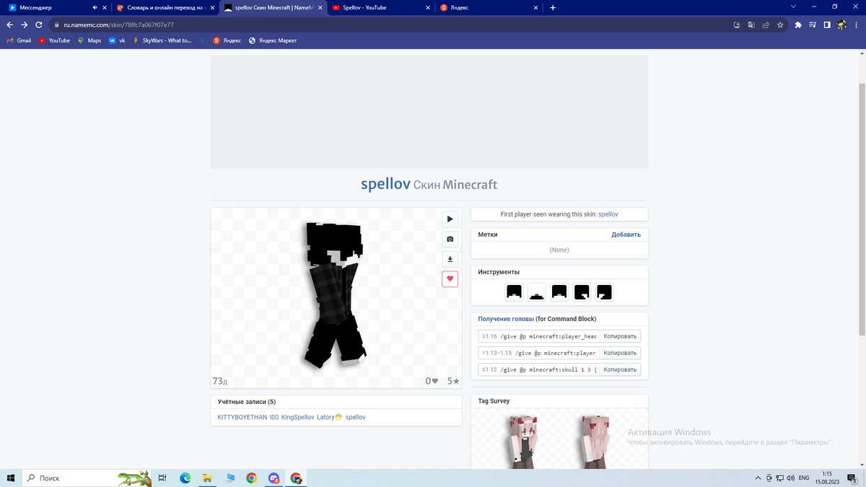Open the Gmail bookmark
The width and height of the screenshot is (866, 487).
pos(19,40)
